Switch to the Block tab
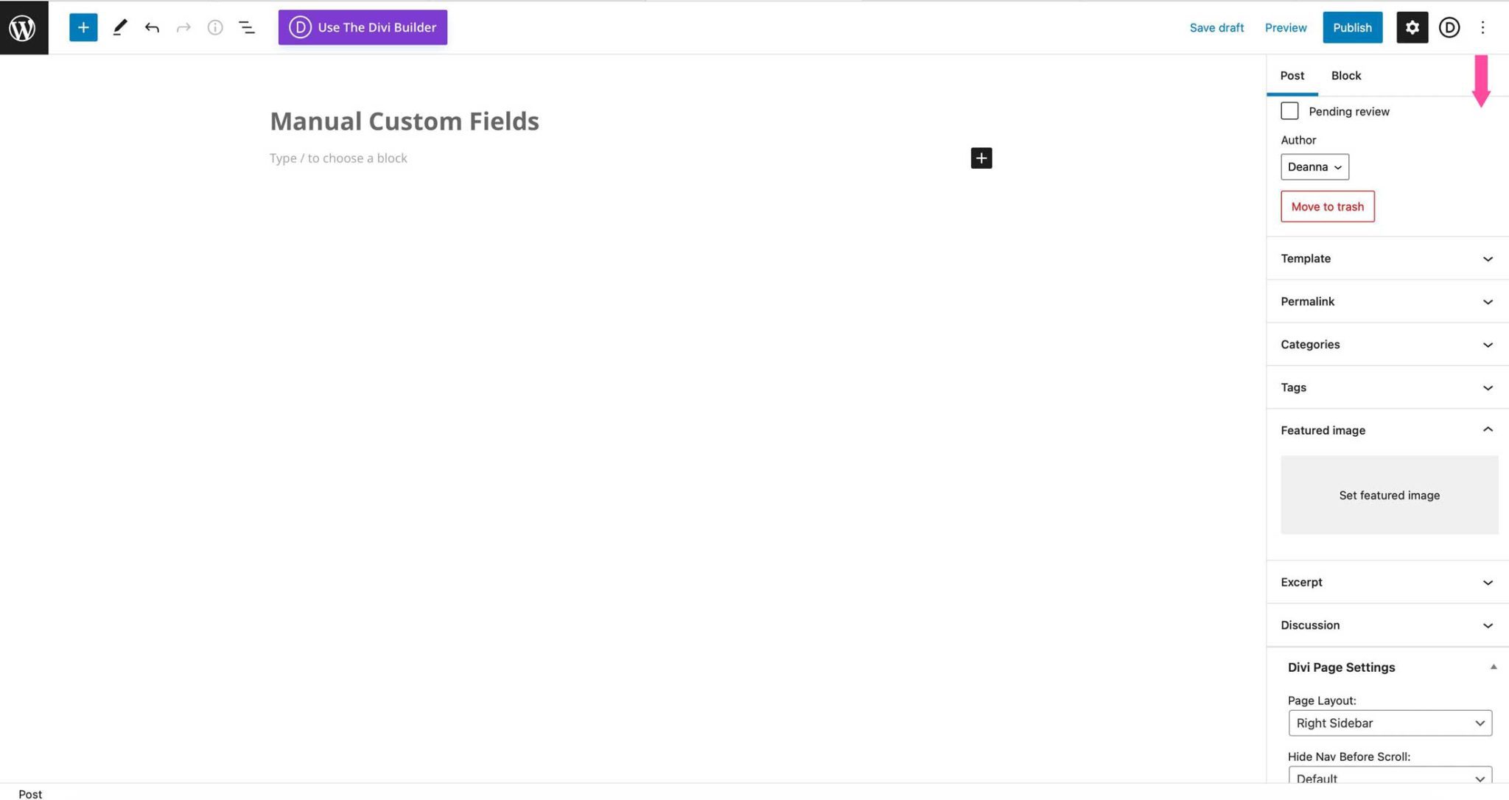Viewport: 1509px width, 800px height. point(1346,75)
